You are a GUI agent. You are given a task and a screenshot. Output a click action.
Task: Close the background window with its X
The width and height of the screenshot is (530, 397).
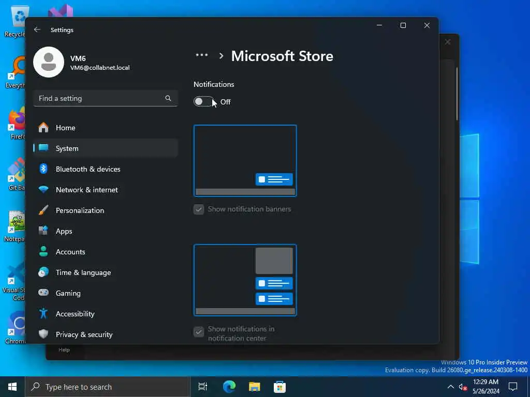coord(448,42)
